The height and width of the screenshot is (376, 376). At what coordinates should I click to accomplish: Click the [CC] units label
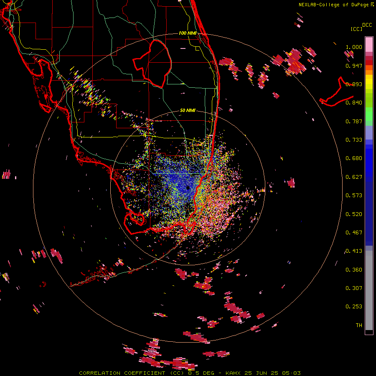(356, 29)
